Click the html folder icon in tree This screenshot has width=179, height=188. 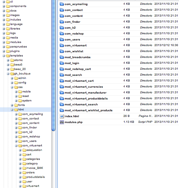coord(16,110)
